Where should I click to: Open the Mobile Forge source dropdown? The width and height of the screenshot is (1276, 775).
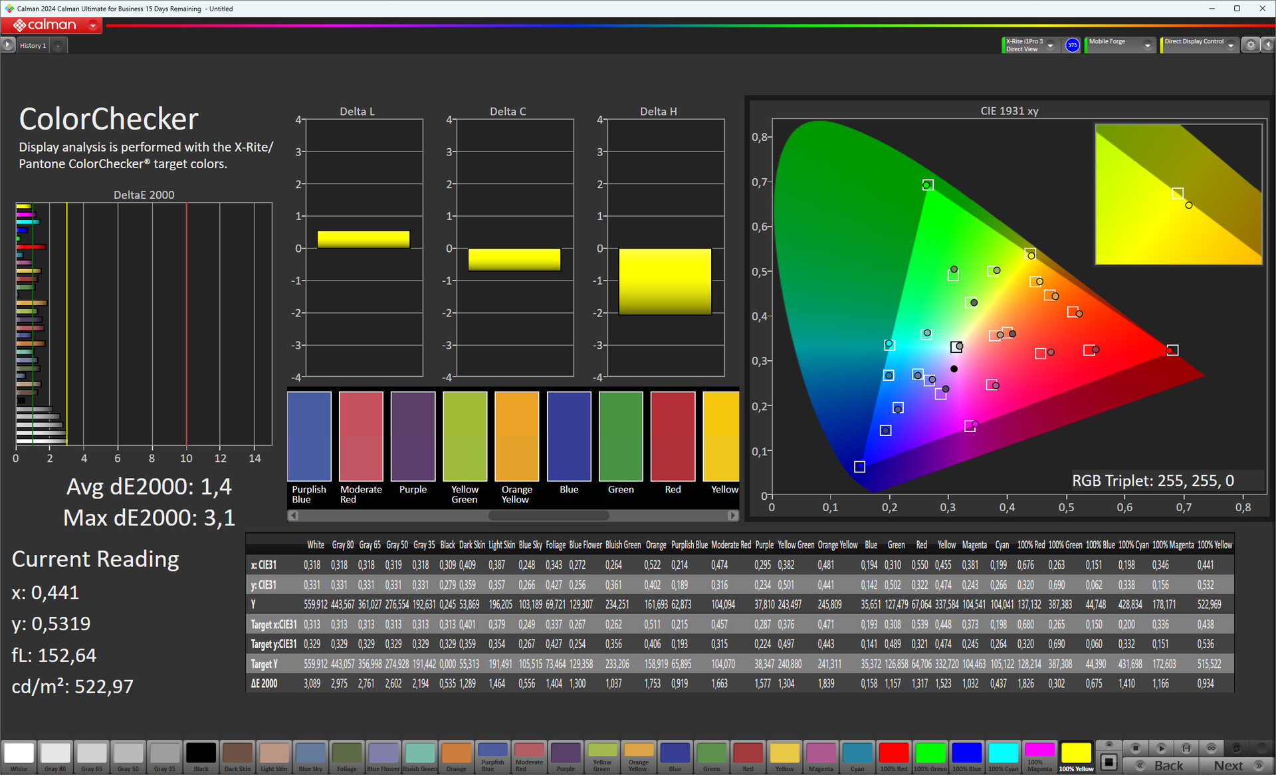[1147, 45]
